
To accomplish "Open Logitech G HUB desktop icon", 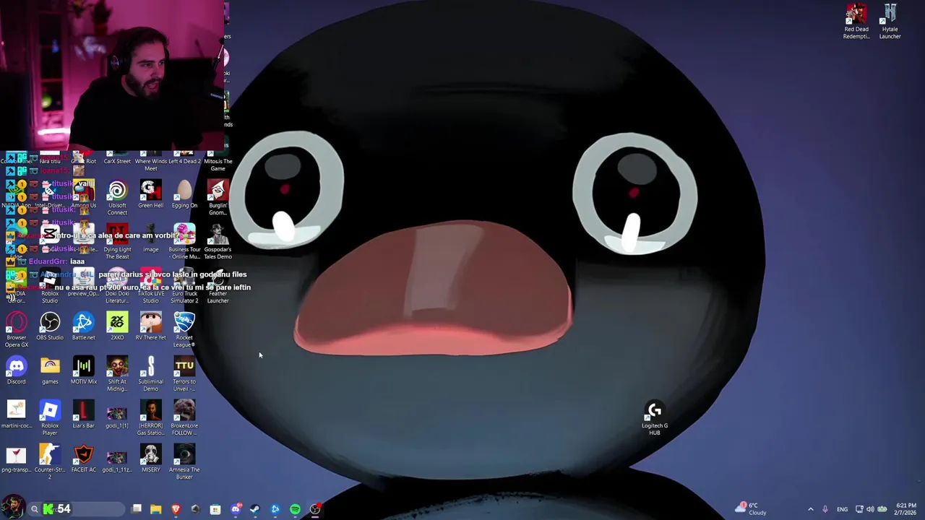I will [654, 419].
